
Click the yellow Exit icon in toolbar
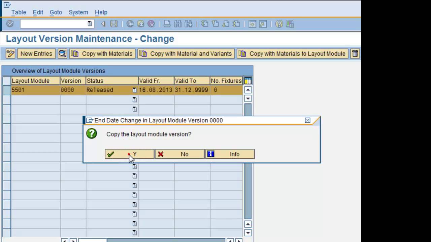pyautogui.click(x=141, y=24)
